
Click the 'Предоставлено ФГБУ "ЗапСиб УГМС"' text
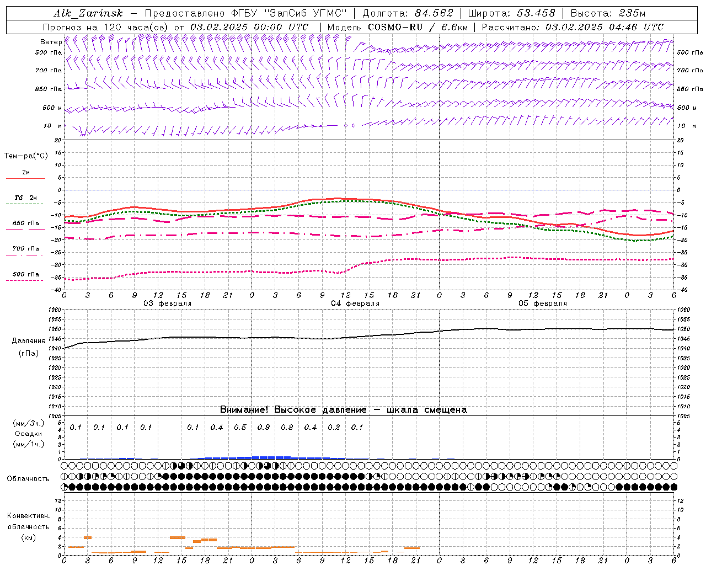coord(245,13)
